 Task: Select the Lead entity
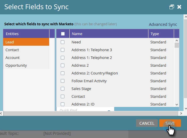[26, 42]
